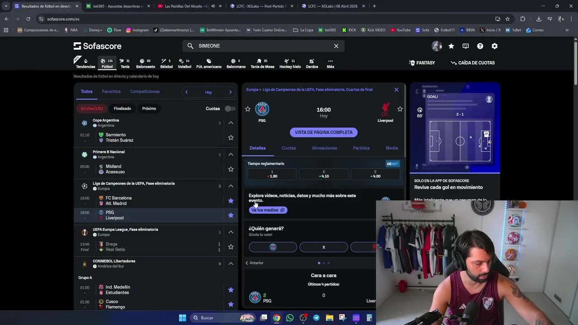The image size is (578, 325).
Task: Open WhatsApp from the taskbar
Action: click(290, 318)
